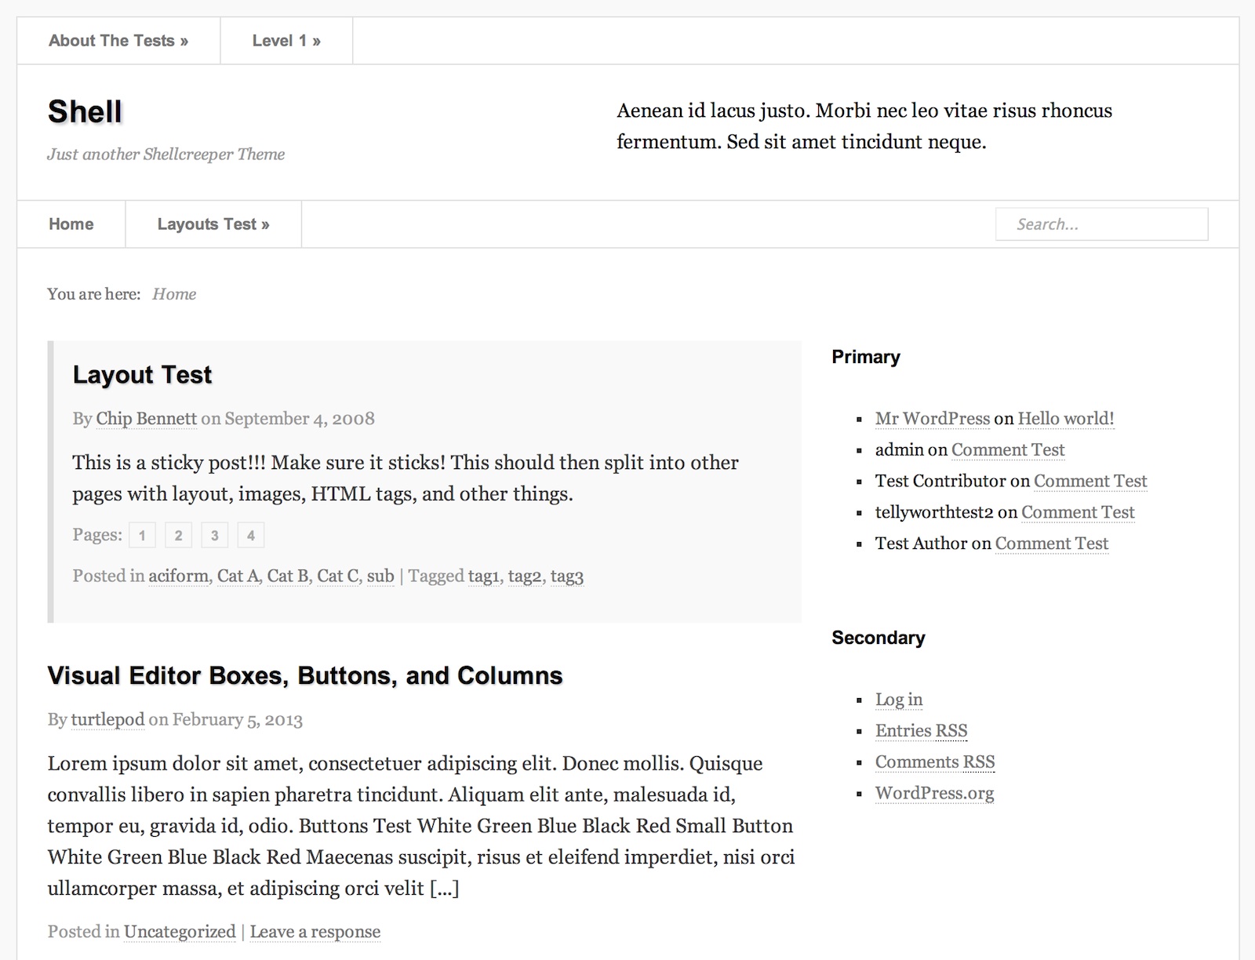View author Chip Bennett's posts
This screenshot has height=960, width=1255.
tap(146, 419)
